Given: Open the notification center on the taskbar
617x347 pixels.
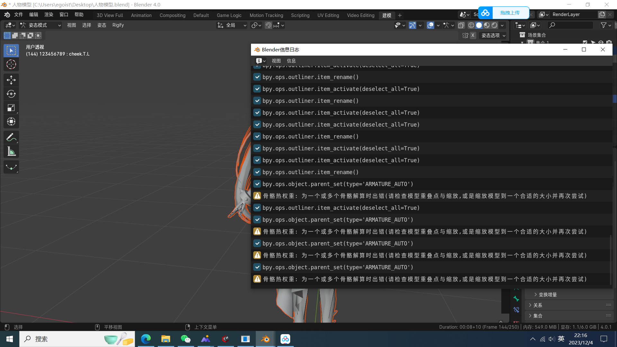Looking at the screenshot, I should (604, 339).
